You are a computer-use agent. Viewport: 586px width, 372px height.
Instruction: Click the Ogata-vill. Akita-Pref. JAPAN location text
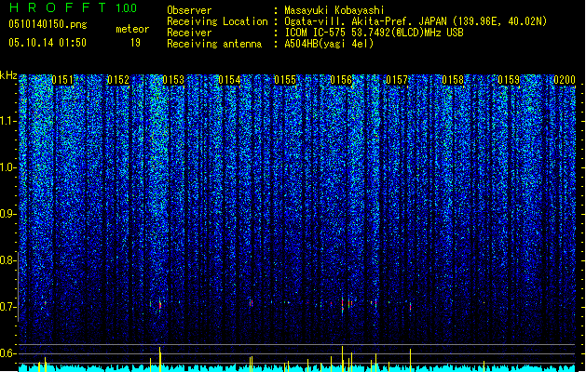(416, 21)
